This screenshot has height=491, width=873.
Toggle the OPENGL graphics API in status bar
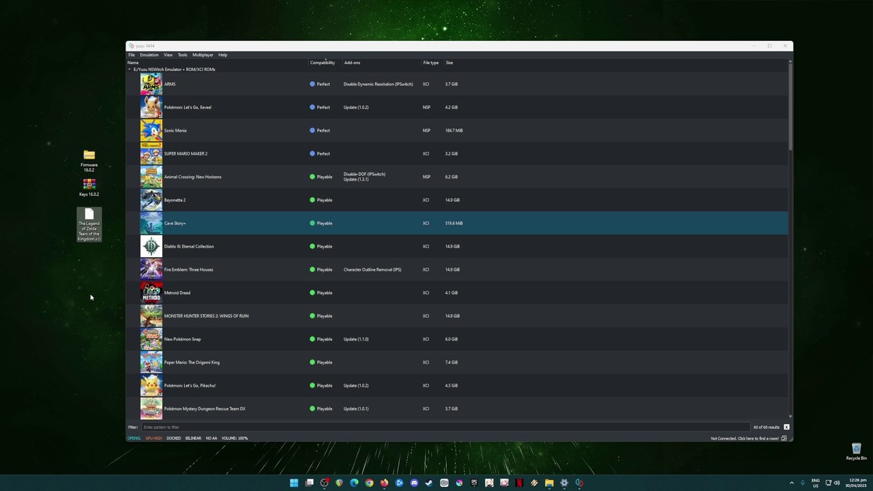click(x=134, y=438)
